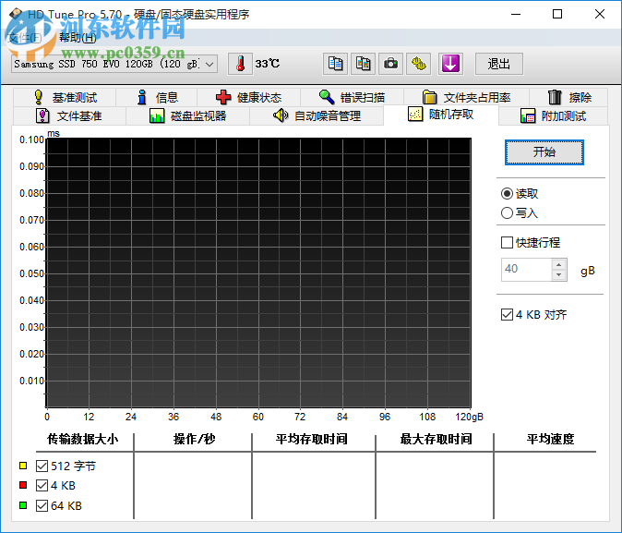The width and height of the screenshot is (622, 533).
Task: Switch to the 磁盘监视器 disk monitor tab
Action: click(187, 116)
